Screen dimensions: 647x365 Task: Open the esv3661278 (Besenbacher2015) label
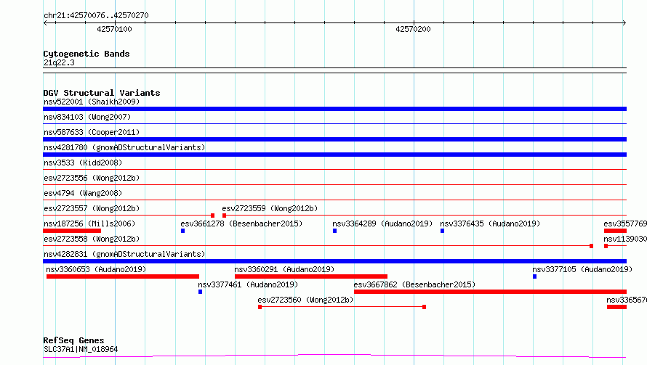(241, 223)
